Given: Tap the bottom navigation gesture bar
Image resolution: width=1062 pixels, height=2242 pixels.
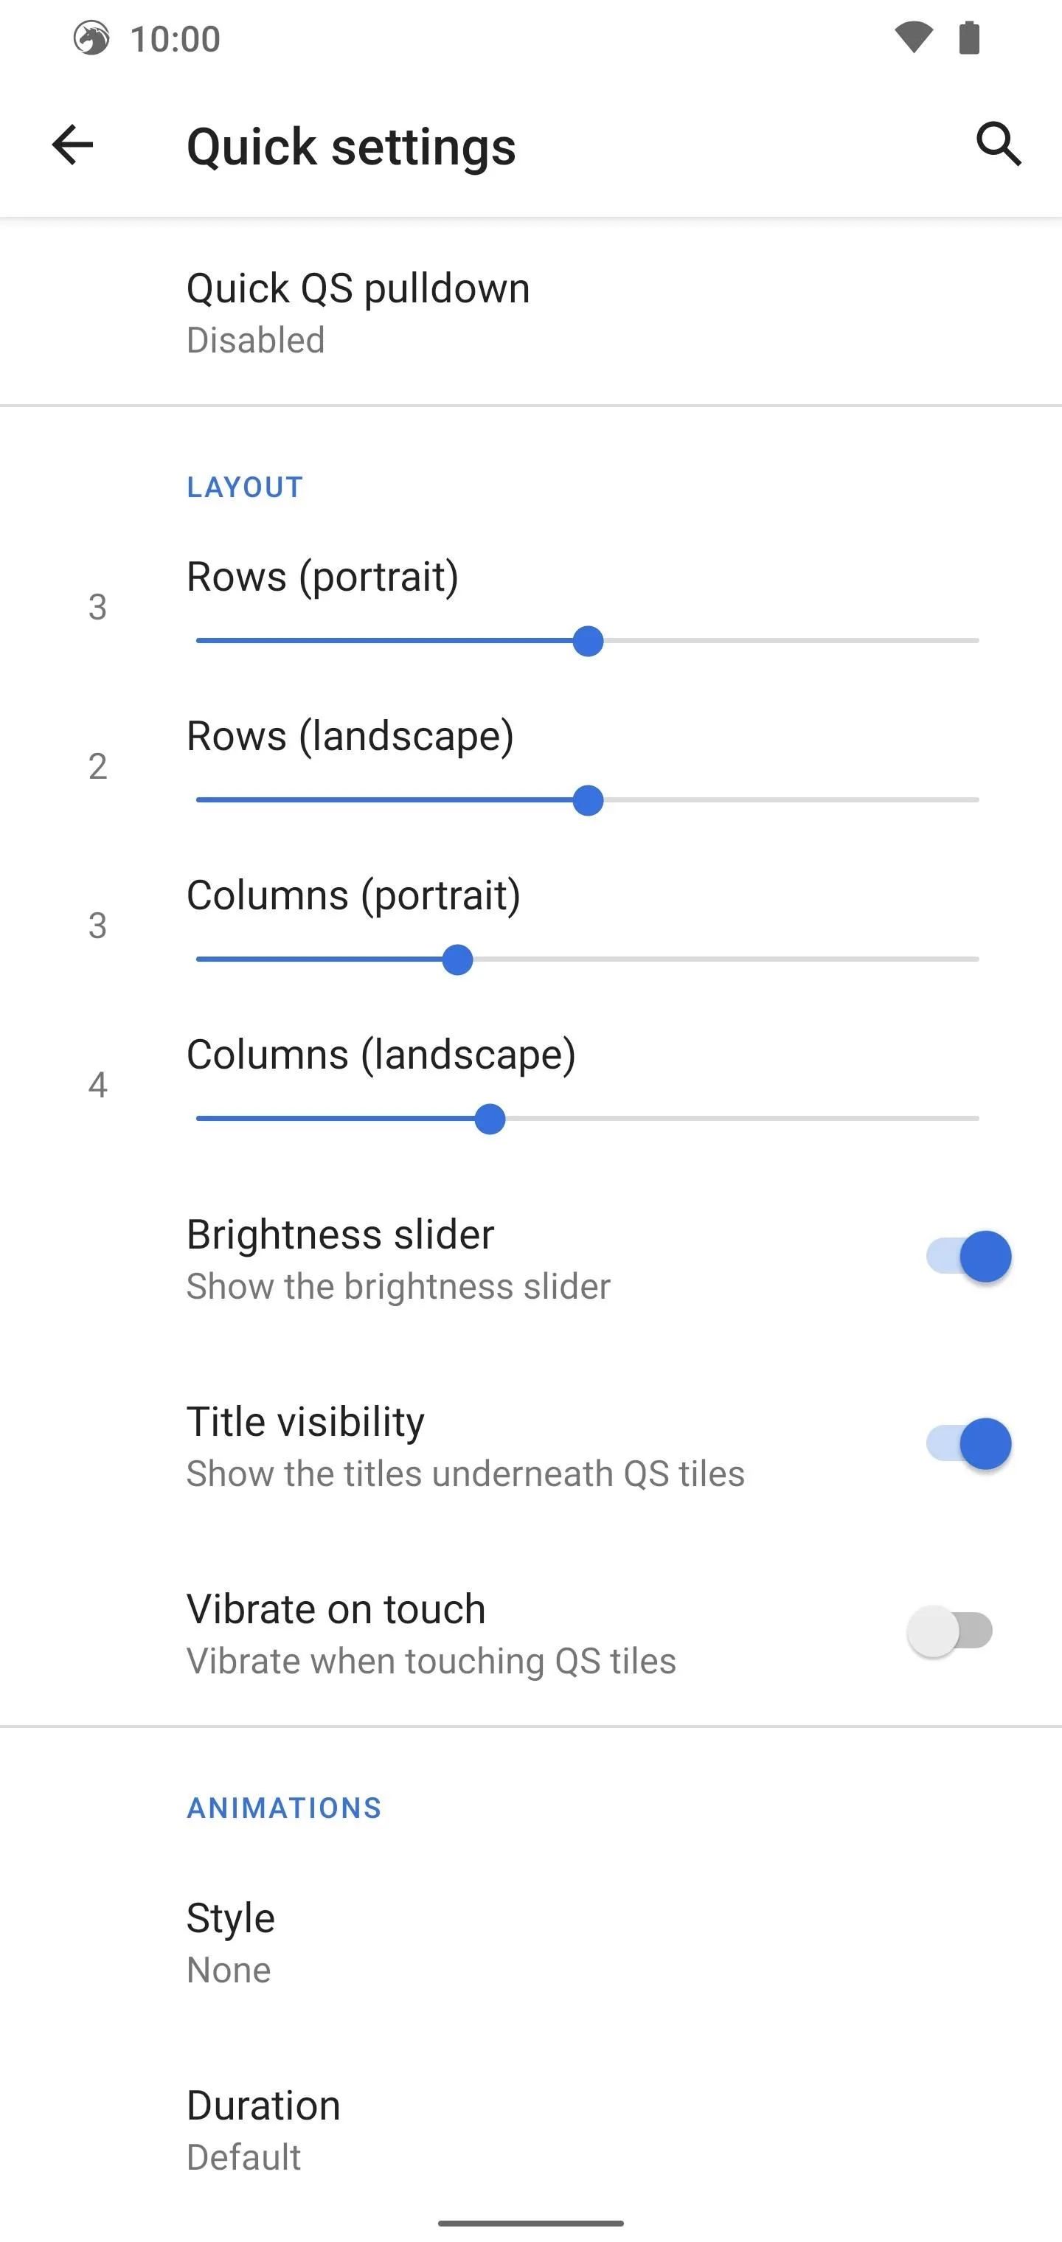Looking at the screenshot, I should (531, 2223).
